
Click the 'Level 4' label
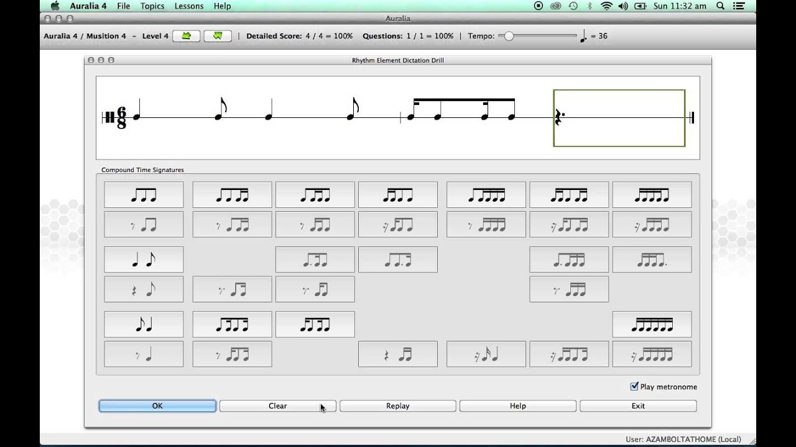pyautogui.click(x=155, y=36)
